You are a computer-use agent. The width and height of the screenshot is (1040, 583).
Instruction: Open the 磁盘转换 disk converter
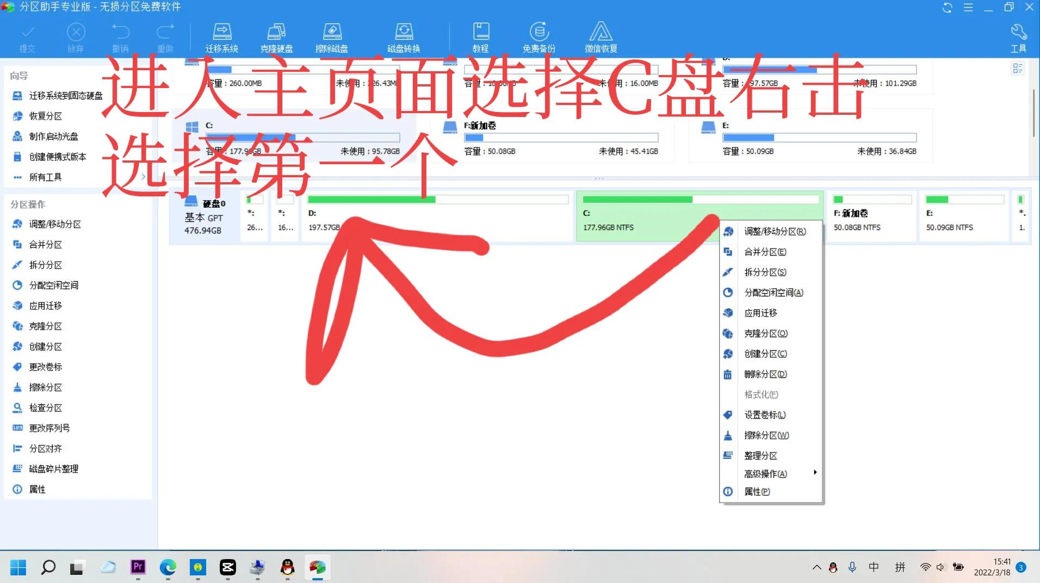404,36
